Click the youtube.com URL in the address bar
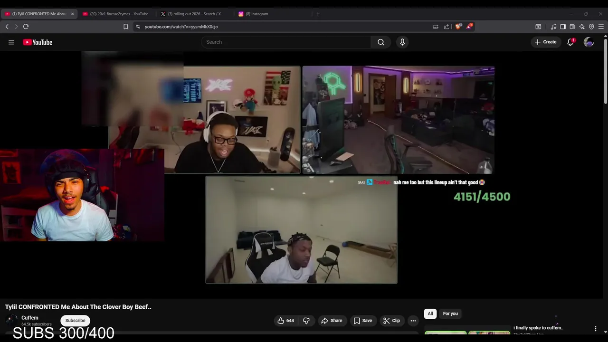This screenshot has height=342, width=608. tap(181, 27)
